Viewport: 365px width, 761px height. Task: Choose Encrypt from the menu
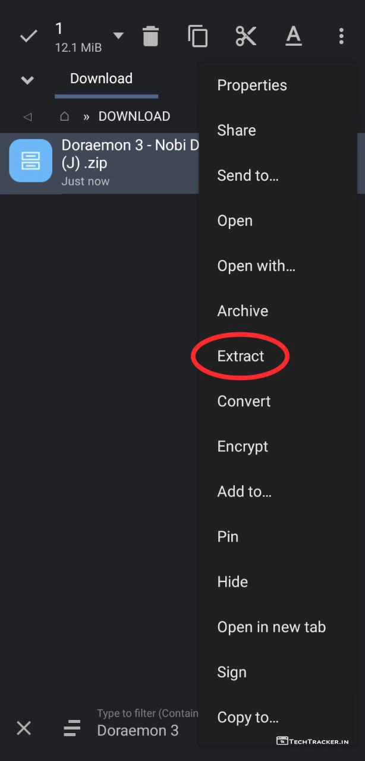[x=243, y=446]
